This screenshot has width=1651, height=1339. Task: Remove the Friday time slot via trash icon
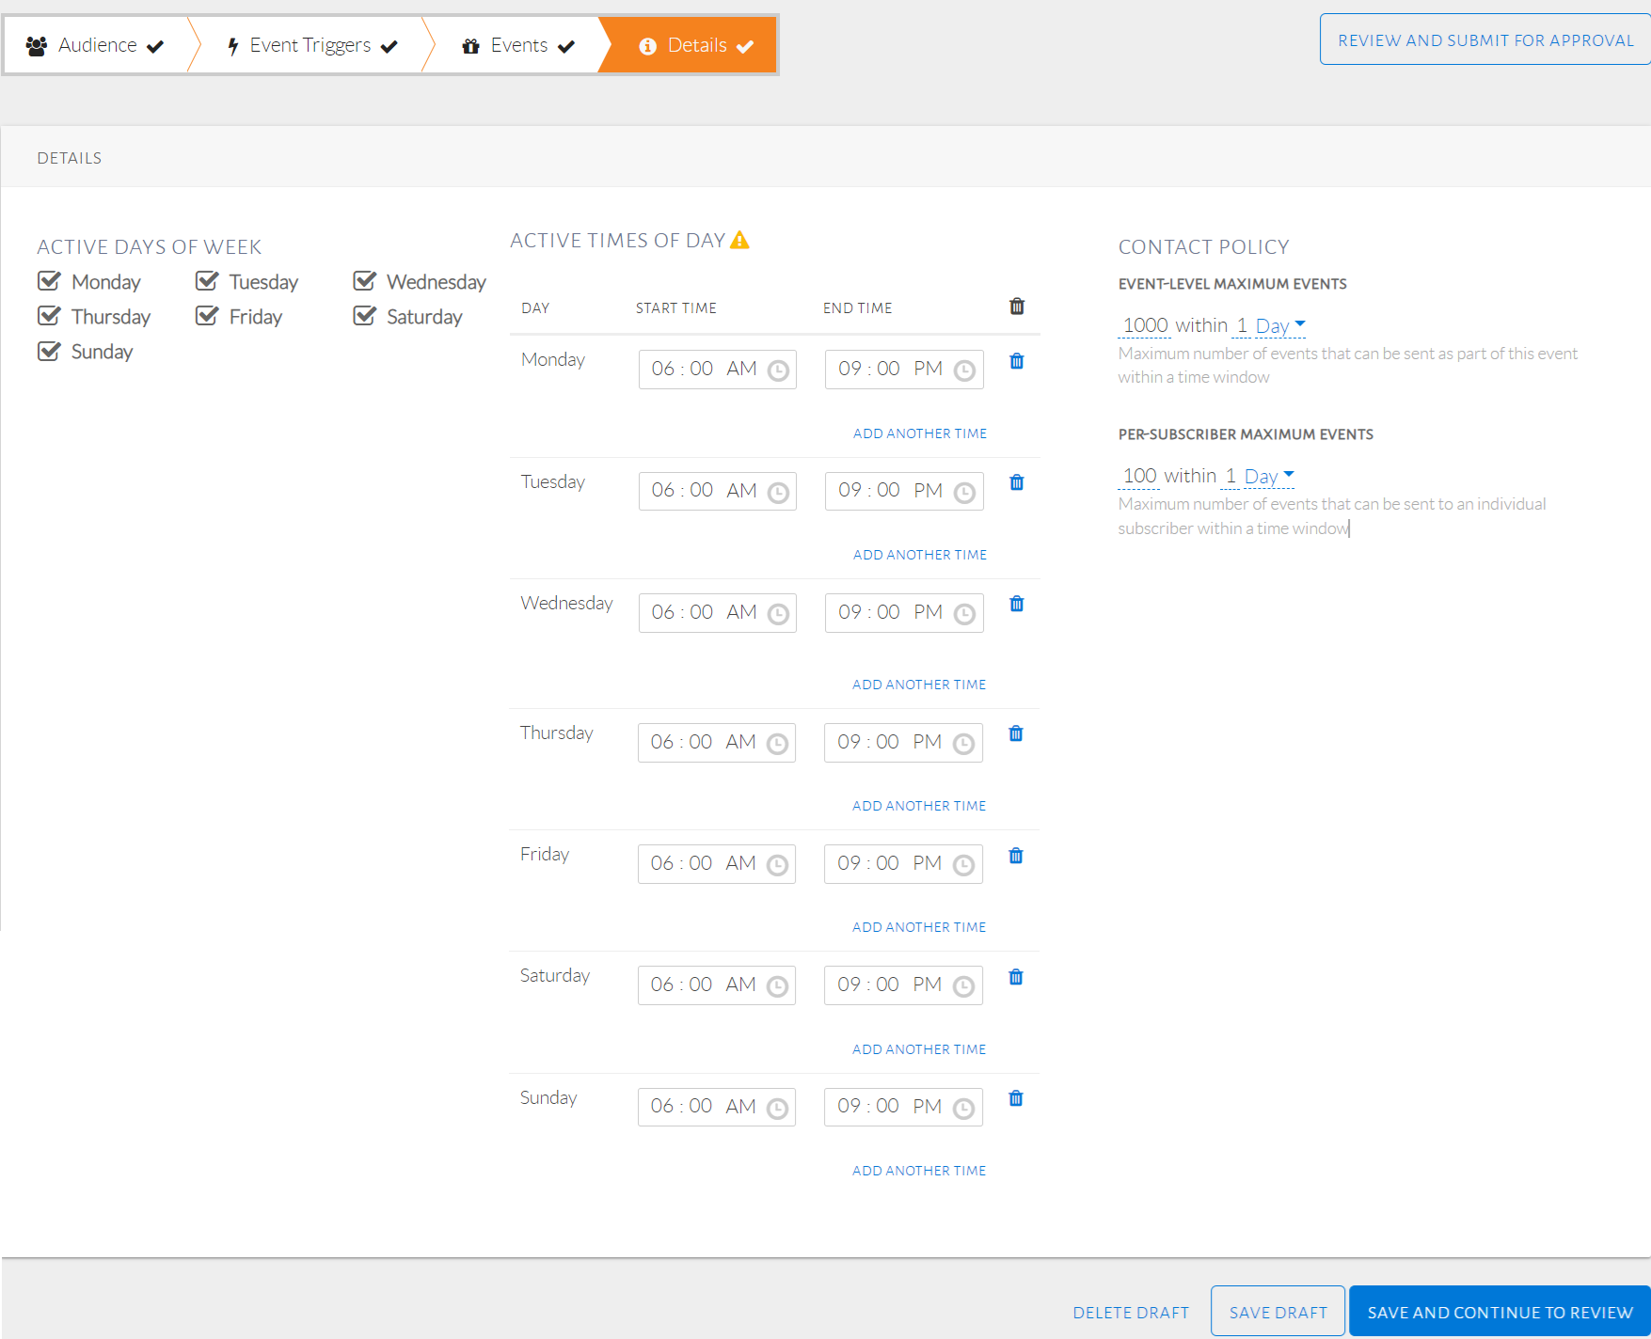(1015, 856)
